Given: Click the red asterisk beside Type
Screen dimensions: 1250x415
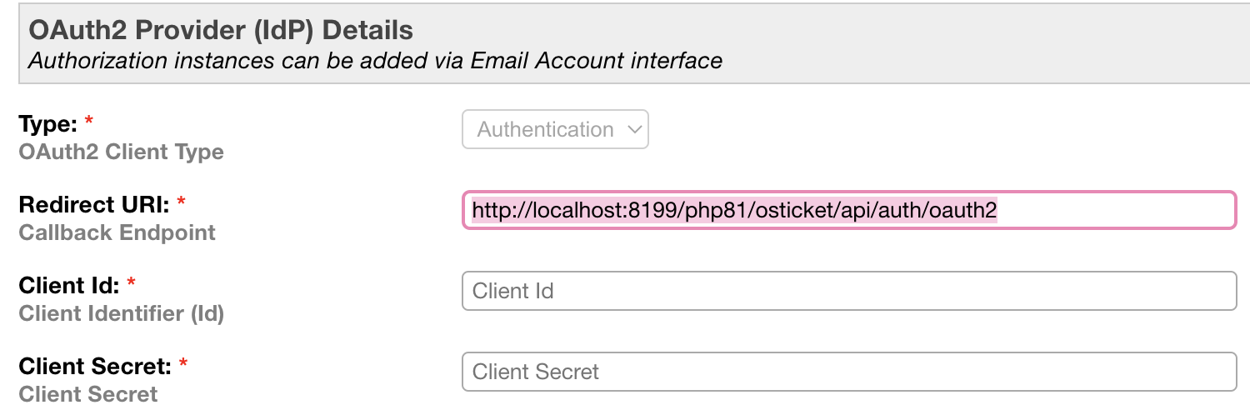Looking at the screenshot, I should 88,122.
